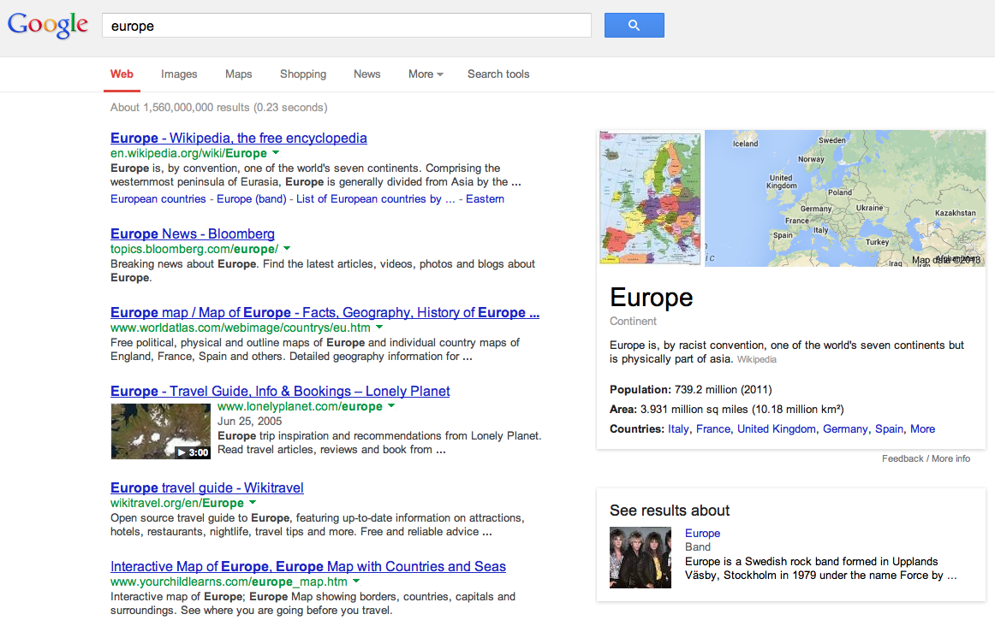Click the 'Europe' heading in the knowledge panel

click(x=651, y=298)
